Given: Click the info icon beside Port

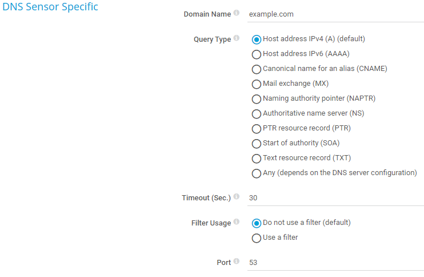Looking at the screenshot, I should pos(237,262).
